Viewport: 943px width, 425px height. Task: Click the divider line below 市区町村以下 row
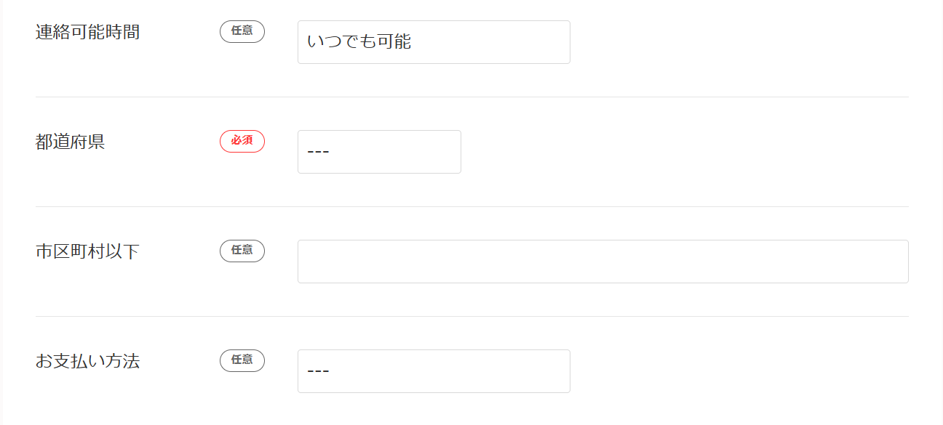coord(471,316)
